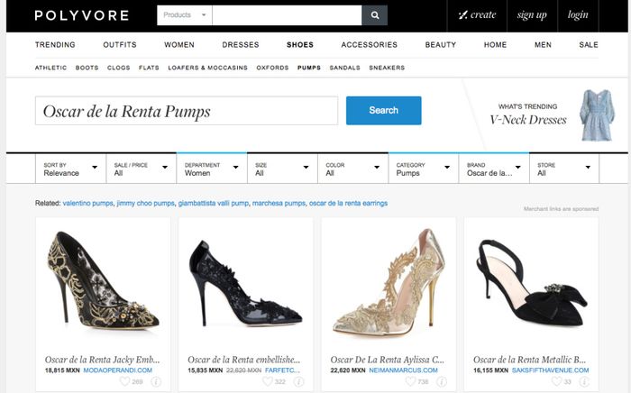This screenshot has width=631, height=393.
Task: Open the Products search-type dropdown
Action: [184, 15]
